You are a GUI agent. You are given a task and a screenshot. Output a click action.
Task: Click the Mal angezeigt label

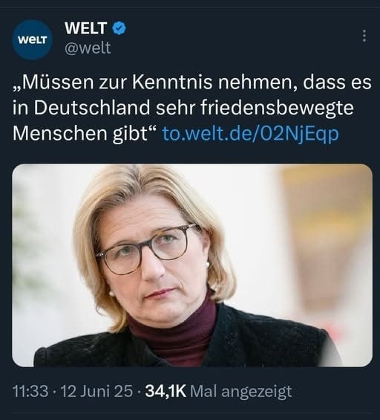[x=240, y=392]
